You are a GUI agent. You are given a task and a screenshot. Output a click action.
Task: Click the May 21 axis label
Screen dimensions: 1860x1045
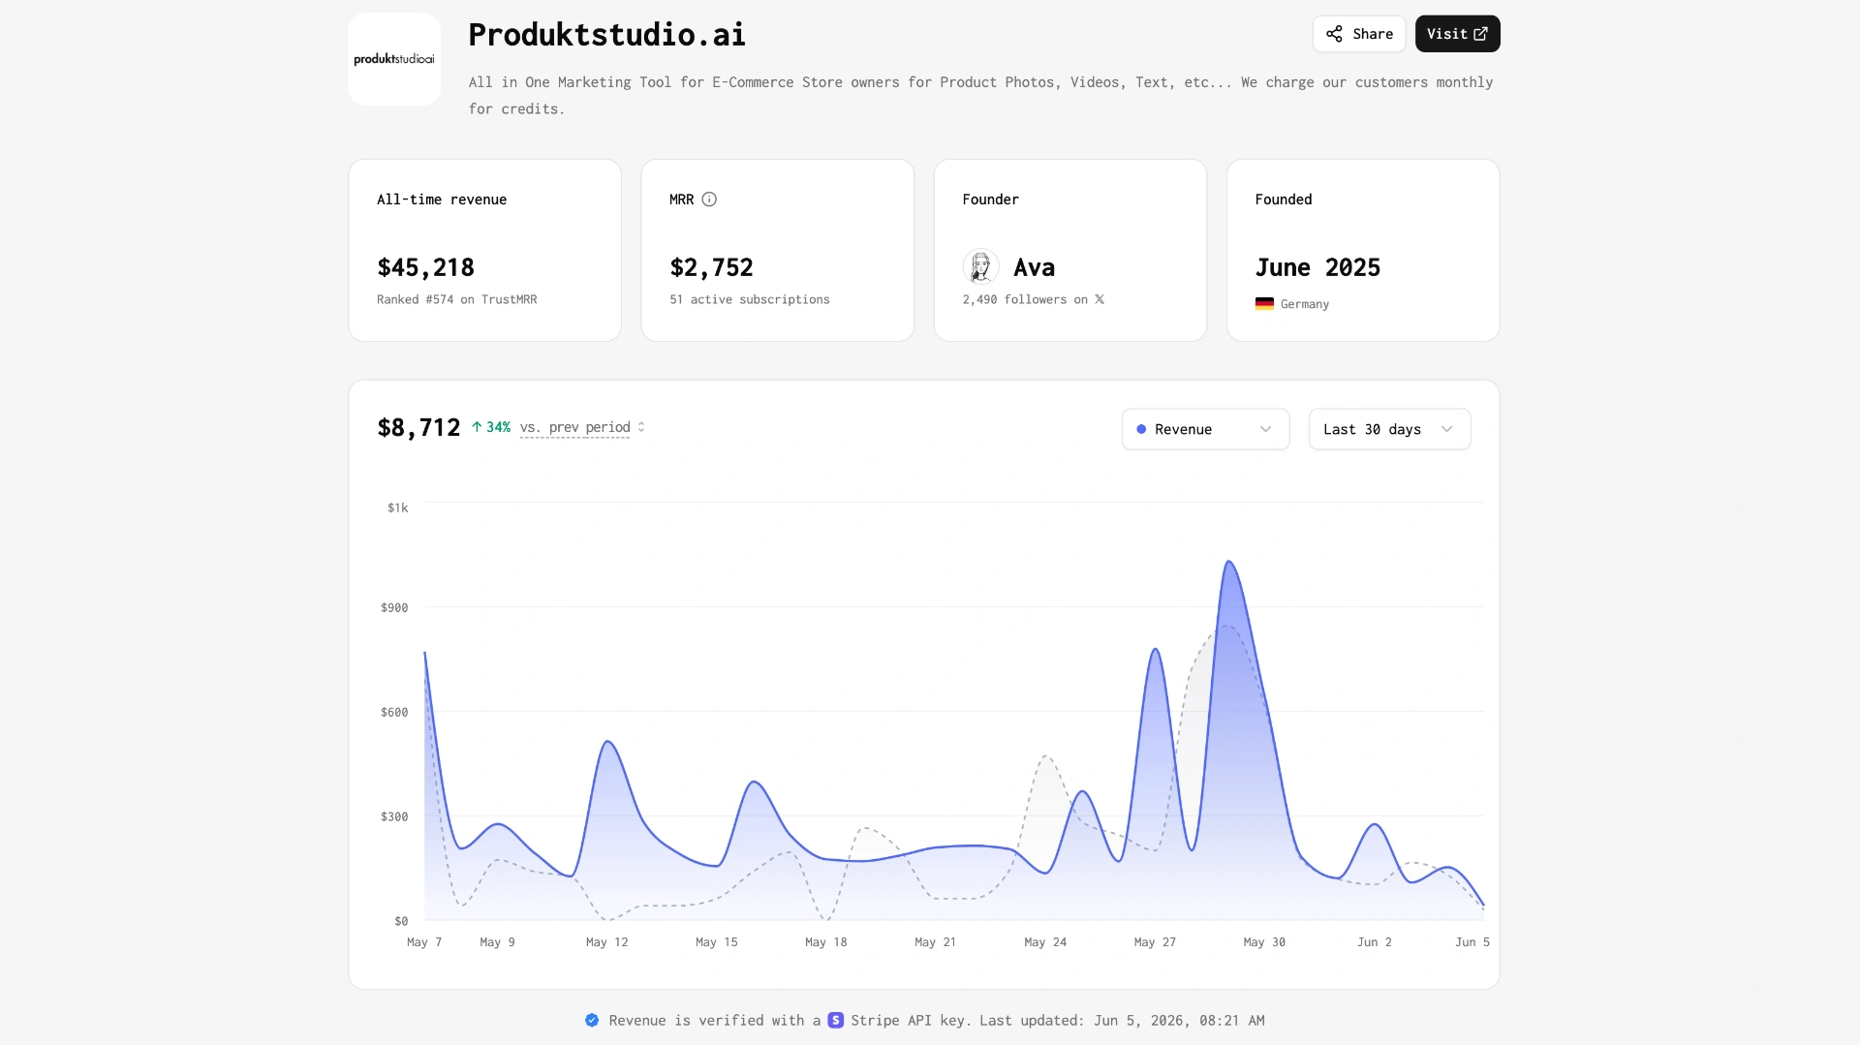935,942
